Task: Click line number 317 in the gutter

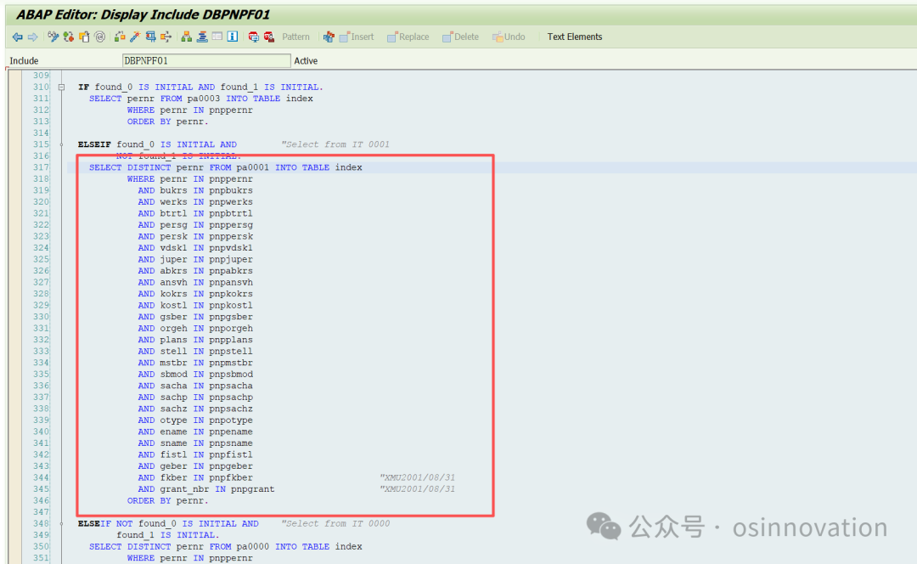Action: 41,167
